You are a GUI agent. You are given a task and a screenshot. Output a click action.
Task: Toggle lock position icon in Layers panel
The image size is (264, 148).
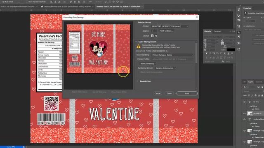(255, 95)
